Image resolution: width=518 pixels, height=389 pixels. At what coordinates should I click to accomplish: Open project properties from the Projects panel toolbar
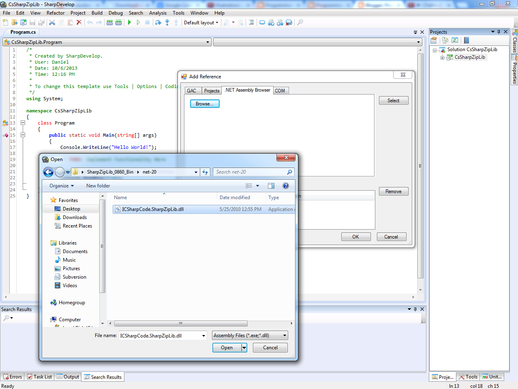point(433,40)
